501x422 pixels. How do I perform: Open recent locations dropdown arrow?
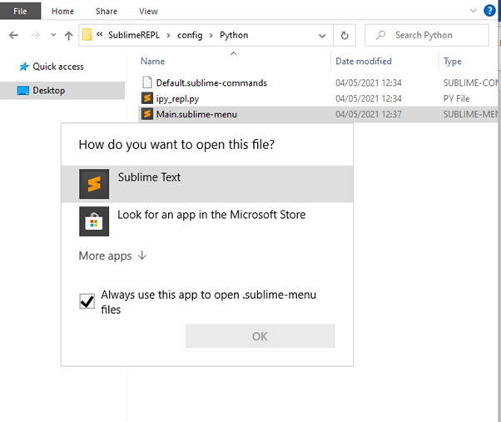[x=53, y=35]
